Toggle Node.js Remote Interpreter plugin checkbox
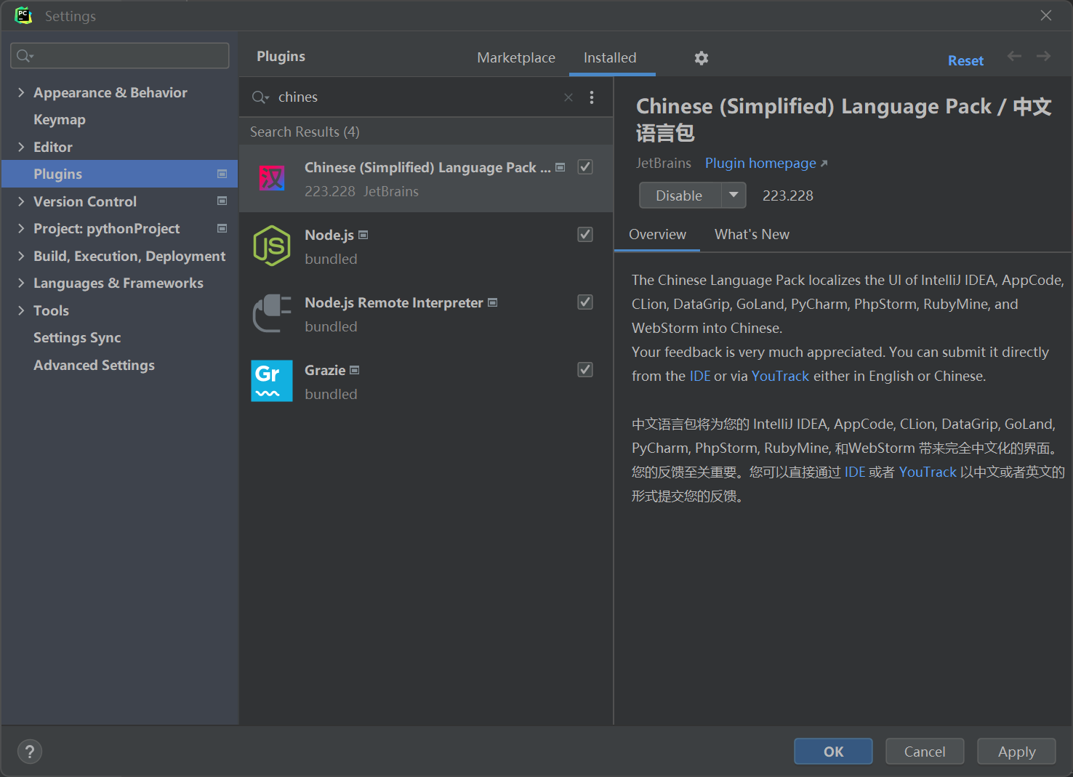Image resolution: width=1073 pixels, height=777 pixels. pyautogui.click(x=585, y=302)
